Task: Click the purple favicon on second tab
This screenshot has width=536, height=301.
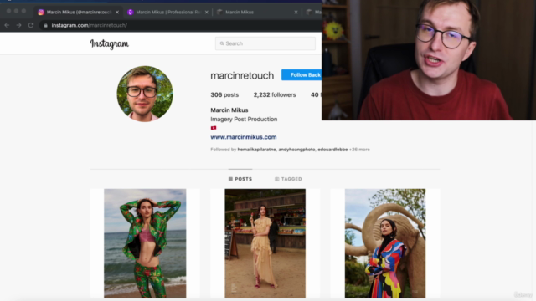Action: 131,13
